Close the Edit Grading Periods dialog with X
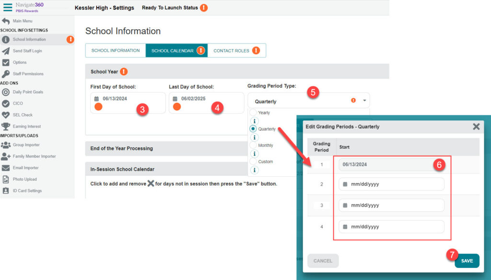491x280 pixels. click(x=476, y=127)
